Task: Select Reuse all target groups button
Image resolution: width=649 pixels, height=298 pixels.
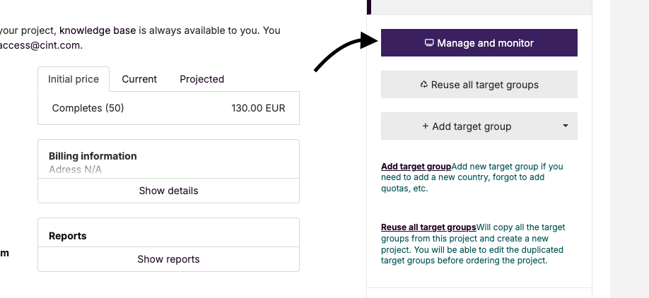Action: [479, 84]
